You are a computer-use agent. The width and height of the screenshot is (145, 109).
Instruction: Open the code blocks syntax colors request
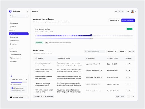tap(129, 84)
